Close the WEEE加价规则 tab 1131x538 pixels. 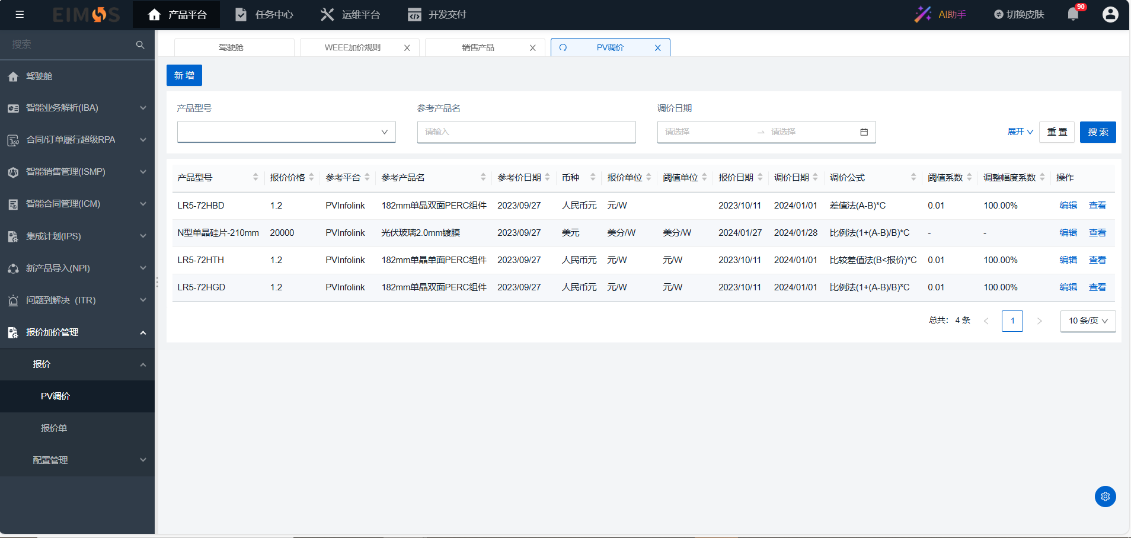407,48
